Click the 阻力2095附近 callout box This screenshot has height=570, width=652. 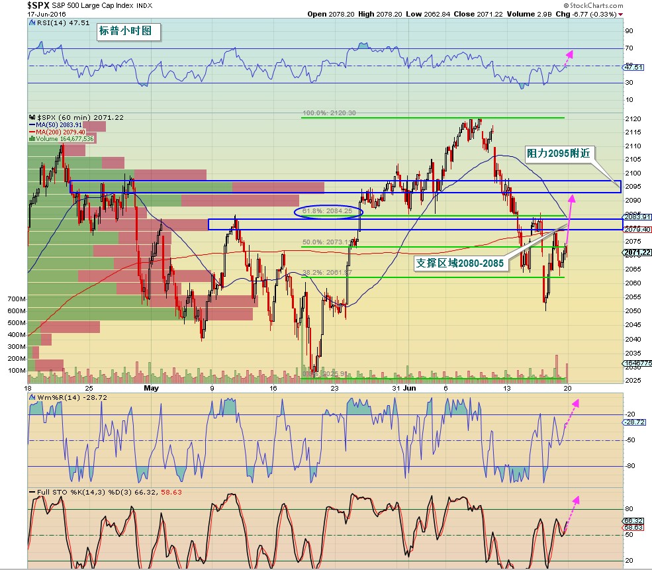pos(560,153)
